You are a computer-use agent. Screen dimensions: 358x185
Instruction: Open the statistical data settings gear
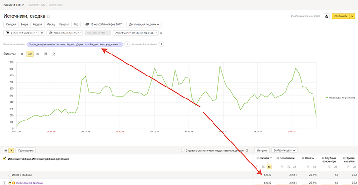click(x=247, y=150)
